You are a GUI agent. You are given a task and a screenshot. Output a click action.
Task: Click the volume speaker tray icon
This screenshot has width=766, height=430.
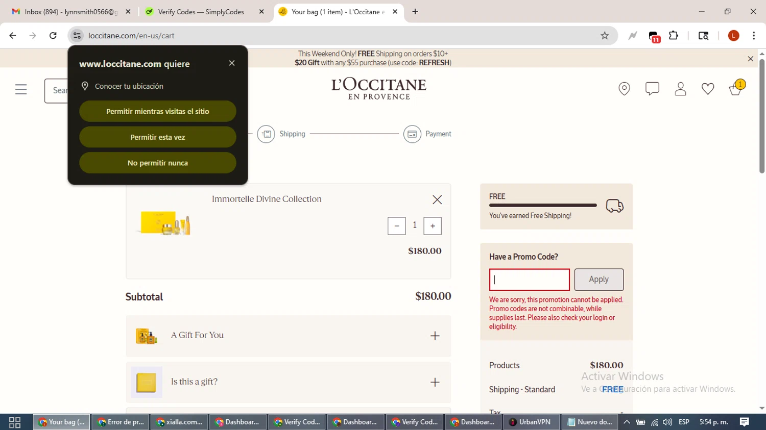(667, 422)
